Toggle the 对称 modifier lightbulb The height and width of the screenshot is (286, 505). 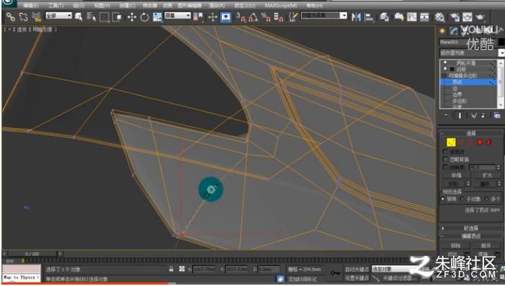tap(445, 69)
